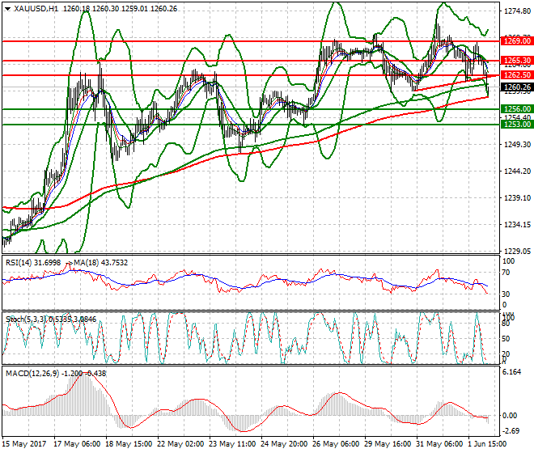Click the RSI 70 level scale value
Viewport: 534px width, 453px height.
point(506,273)
